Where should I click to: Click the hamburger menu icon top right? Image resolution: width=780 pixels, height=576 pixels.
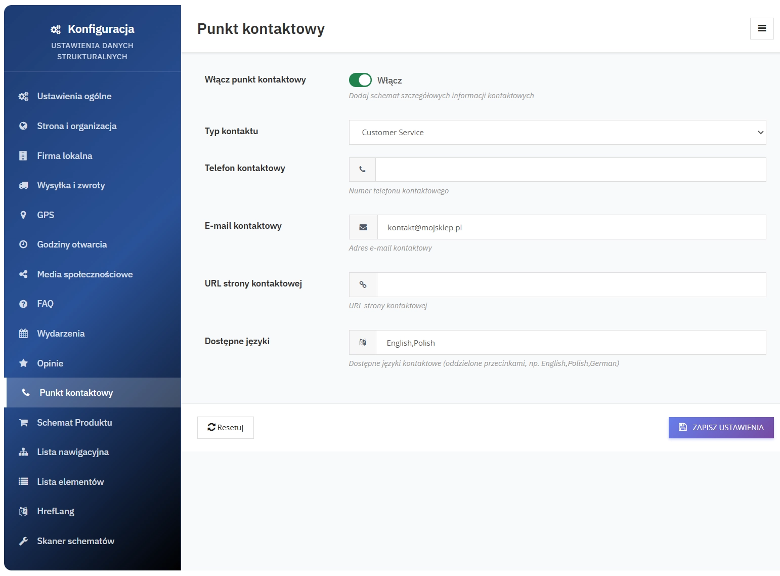click(x=762, y=28)
